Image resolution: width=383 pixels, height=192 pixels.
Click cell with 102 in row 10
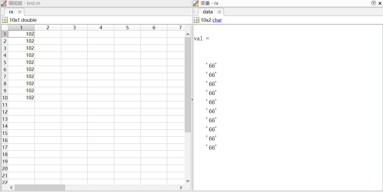(21, 98)
